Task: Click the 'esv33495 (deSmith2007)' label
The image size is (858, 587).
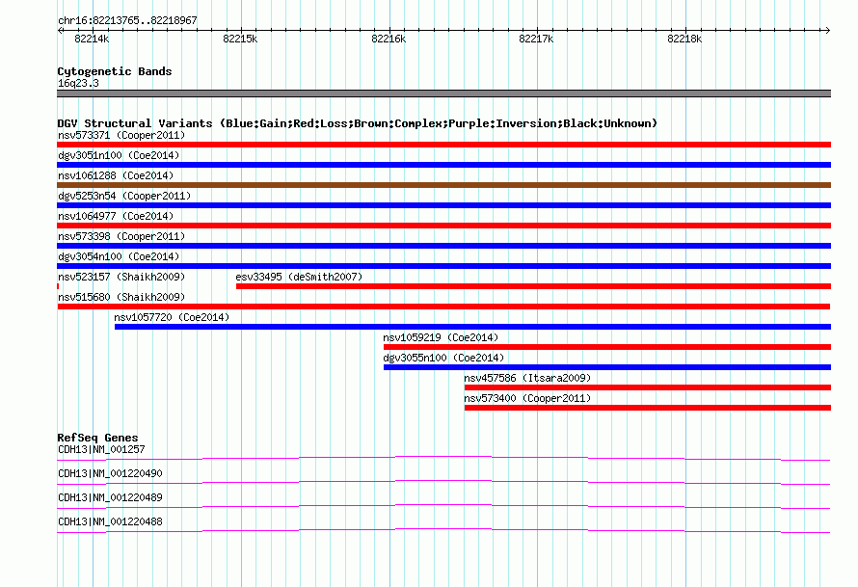Action: [x=299, y=277]
